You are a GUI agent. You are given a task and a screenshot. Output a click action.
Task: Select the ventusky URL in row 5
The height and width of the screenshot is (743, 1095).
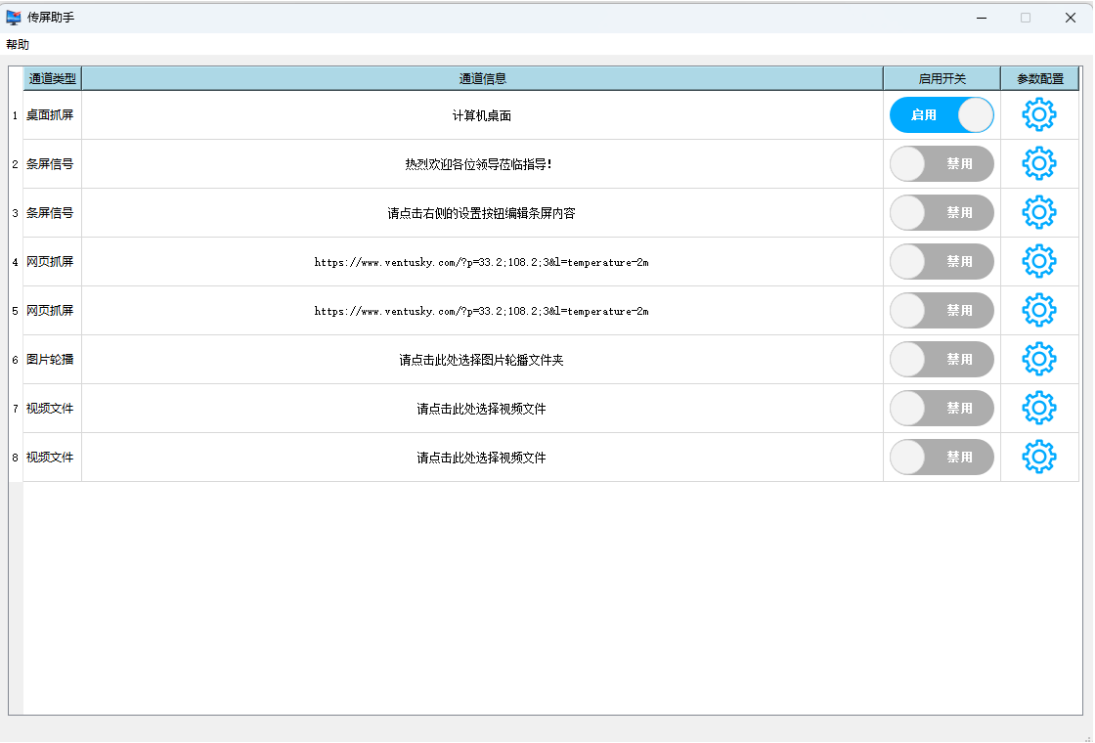pos(481,311)
